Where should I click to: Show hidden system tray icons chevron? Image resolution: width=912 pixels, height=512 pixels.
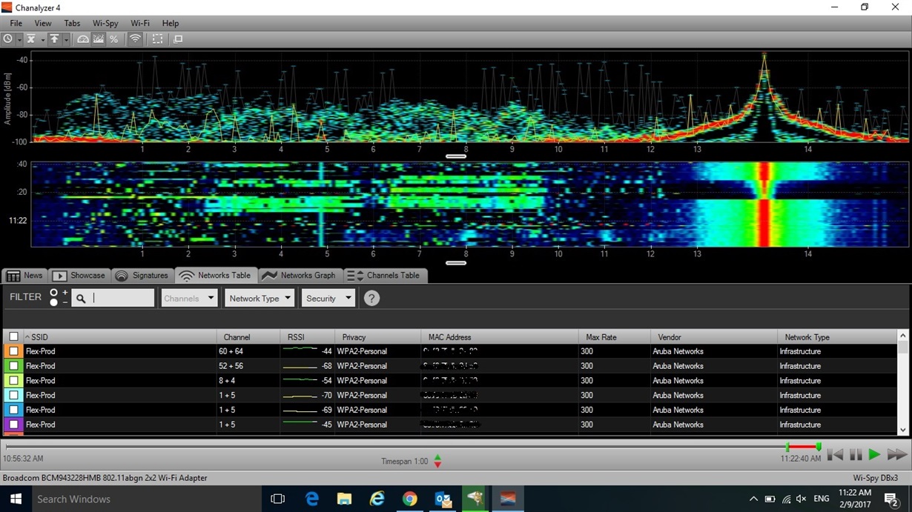pyautogui.click(x=753, y=499)
